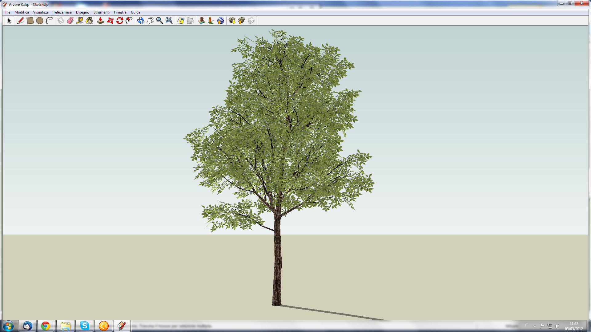Open Google Chrome from taskbar
The width and height of the screenshot is (591, 332).
click(46, 326)
